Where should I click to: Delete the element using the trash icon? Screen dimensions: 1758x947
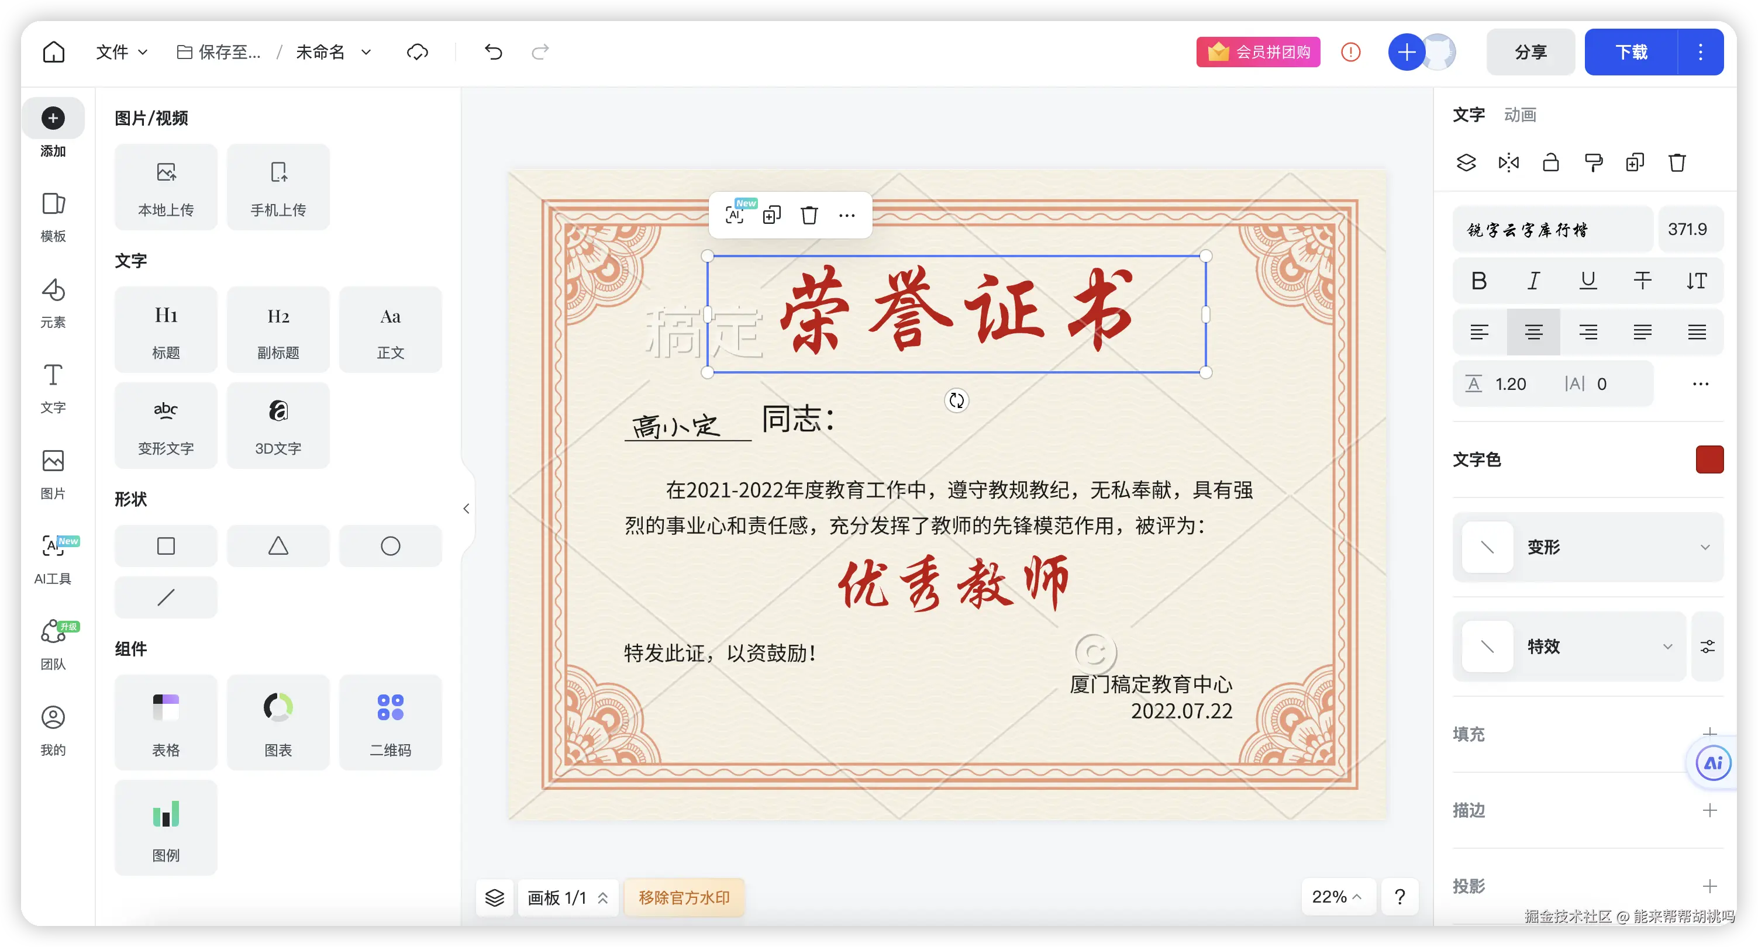1677,163
